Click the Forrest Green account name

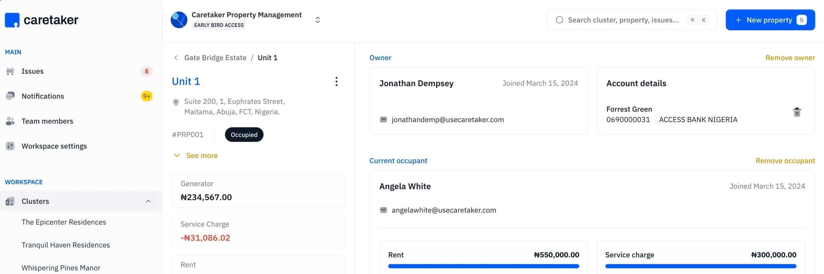click(629, 109)
